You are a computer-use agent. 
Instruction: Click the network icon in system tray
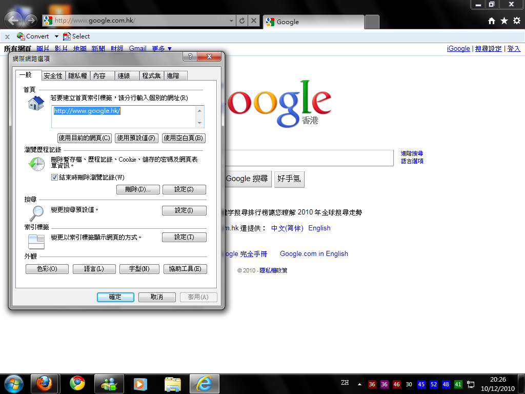tap(471, 384)
